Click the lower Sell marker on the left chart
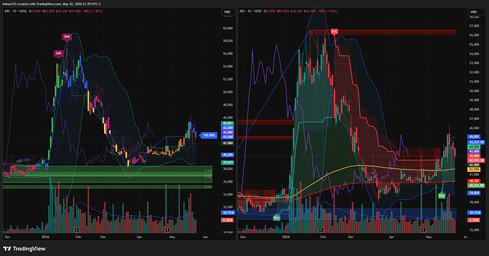 coord(58,54)
